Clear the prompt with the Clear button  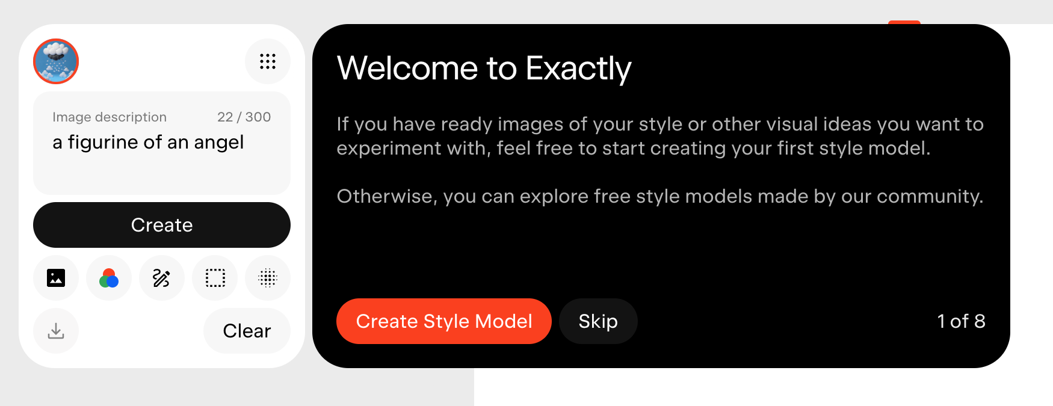247,331
